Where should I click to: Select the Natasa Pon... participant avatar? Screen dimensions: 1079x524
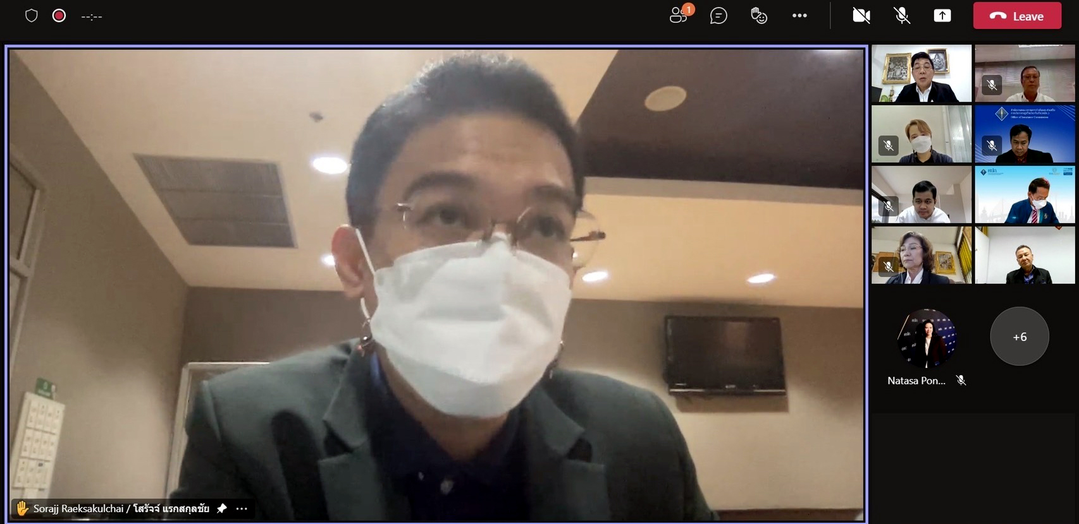click(927, 338)
